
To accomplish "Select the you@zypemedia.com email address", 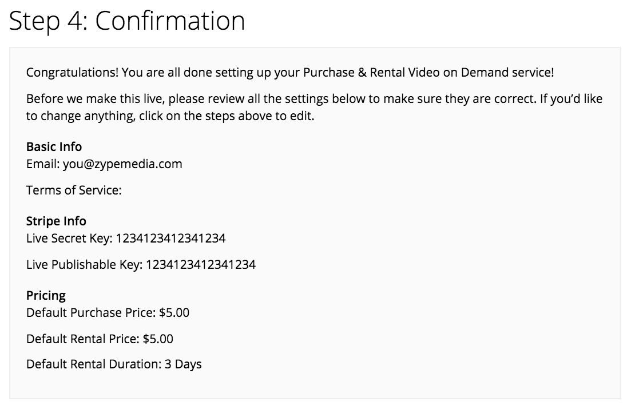I will 122,164.
